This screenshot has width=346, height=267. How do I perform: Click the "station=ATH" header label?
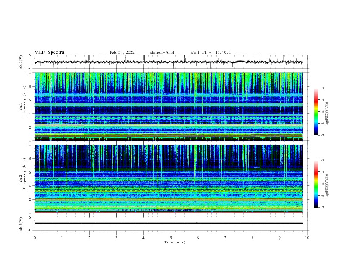pyautogui.click(x=162, y=52)
